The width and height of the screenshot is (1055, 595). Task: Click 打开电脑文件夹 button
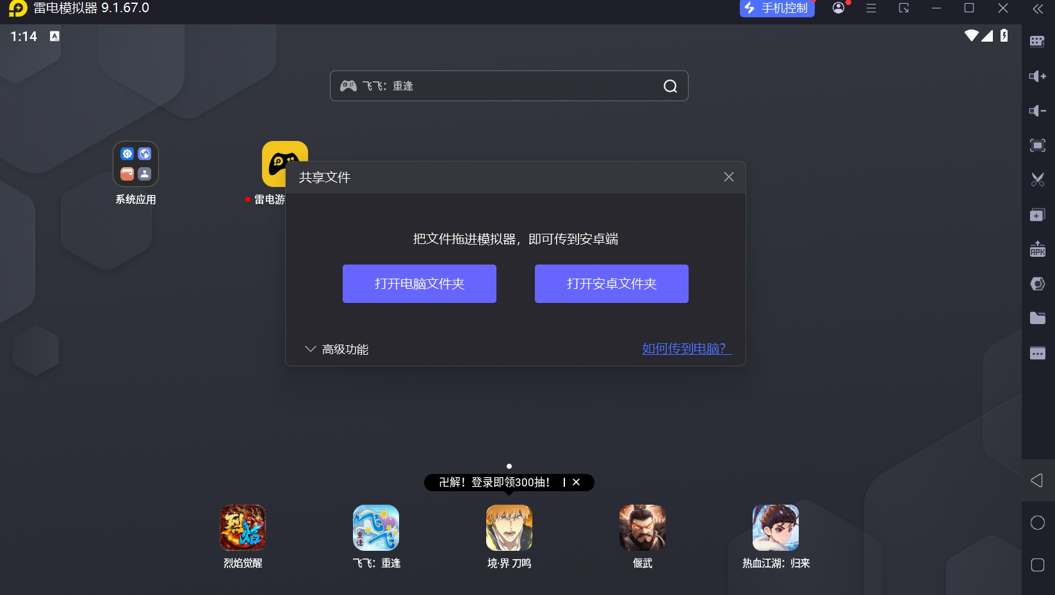420,284
